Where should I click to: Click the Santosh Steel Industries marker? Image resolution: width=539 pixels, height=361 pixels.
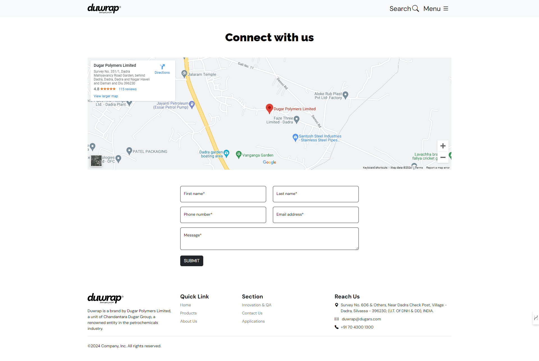pyautogui.click(x=295, y=137)
